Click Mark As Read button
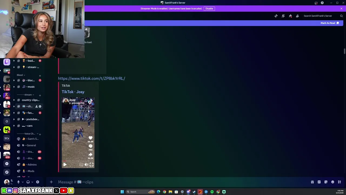Viewport: 346px width, 195px height. click(330, 23)
